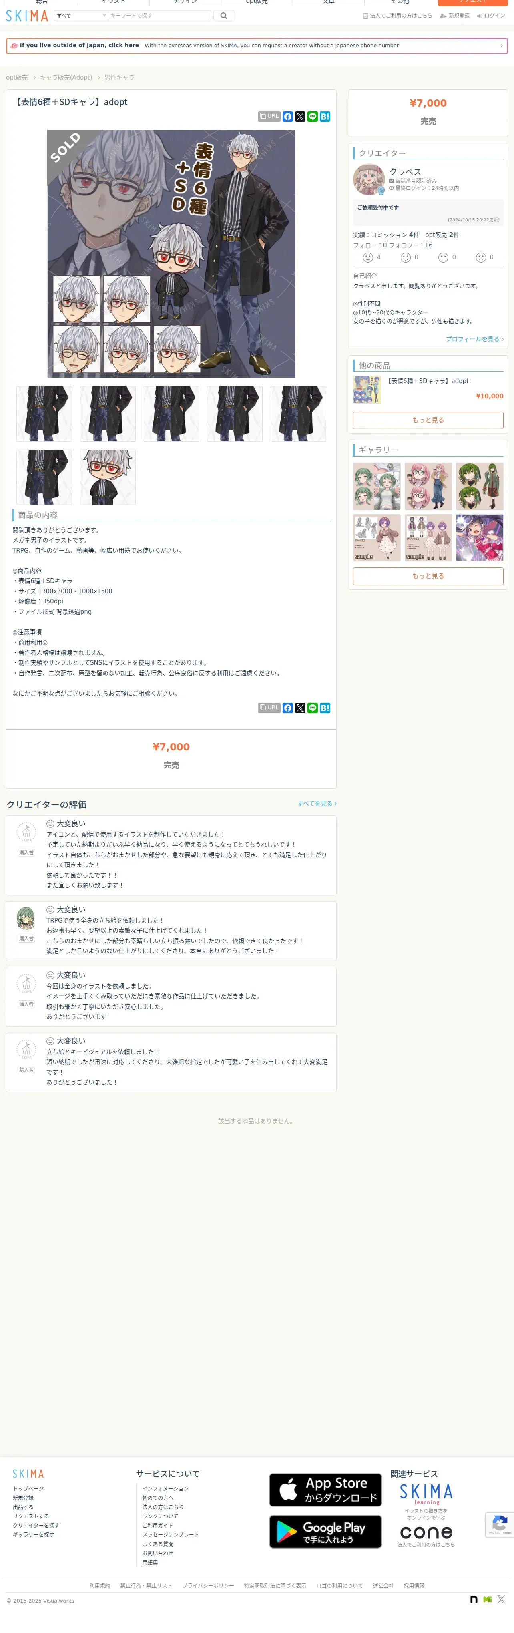Open pink-haired girl gallery thumbnail
The image size is (514, 1633).
point(428,486)
